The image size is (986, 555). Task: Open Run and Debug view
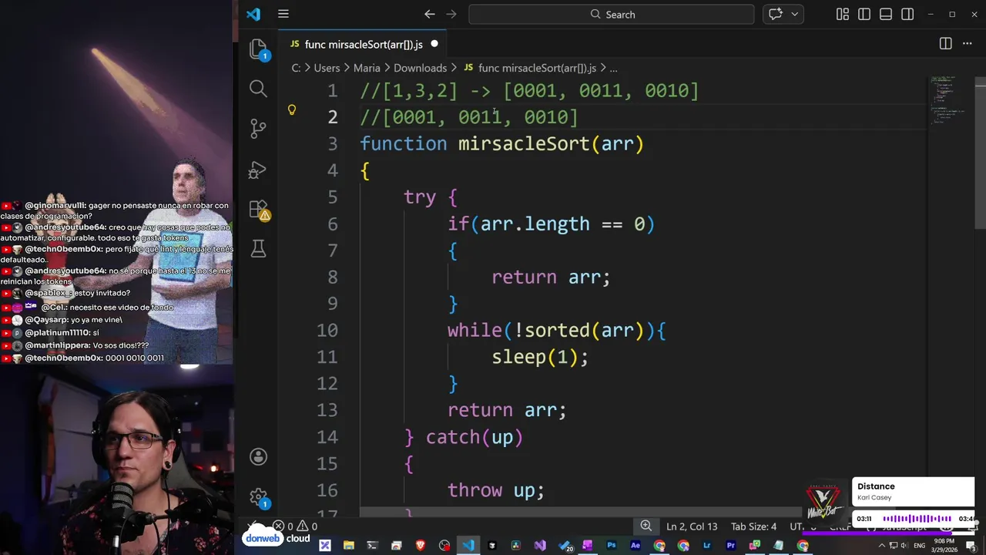[x=258, y=170]
